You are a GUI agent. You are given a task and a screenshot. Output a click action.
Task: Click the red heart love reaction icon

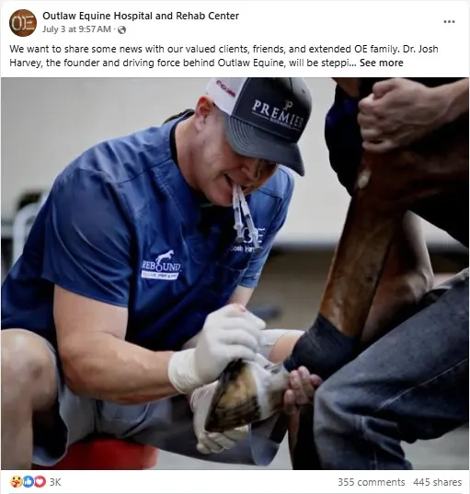(x=40, y=481)
